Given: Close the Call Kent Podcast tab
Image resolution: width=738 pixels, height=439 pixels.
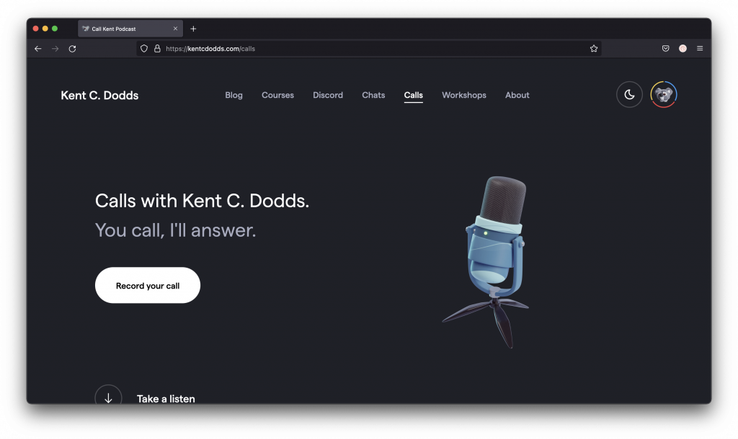Looking at the screenshot, I should click(175, 29).
